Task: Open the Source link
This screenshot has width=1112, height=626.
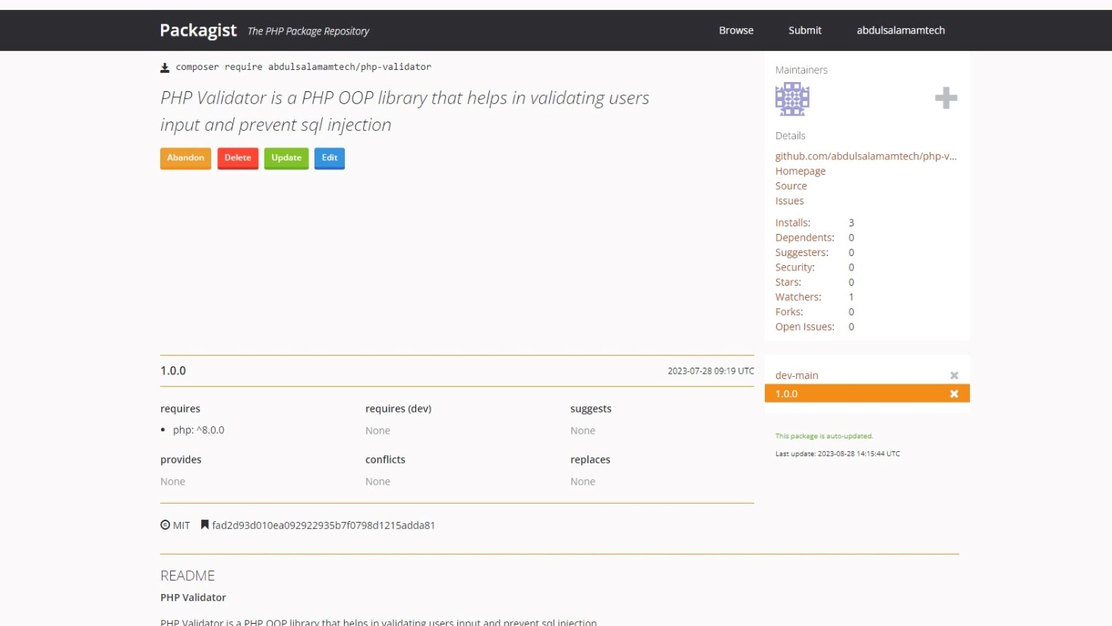Action: (x=791, y=186)
